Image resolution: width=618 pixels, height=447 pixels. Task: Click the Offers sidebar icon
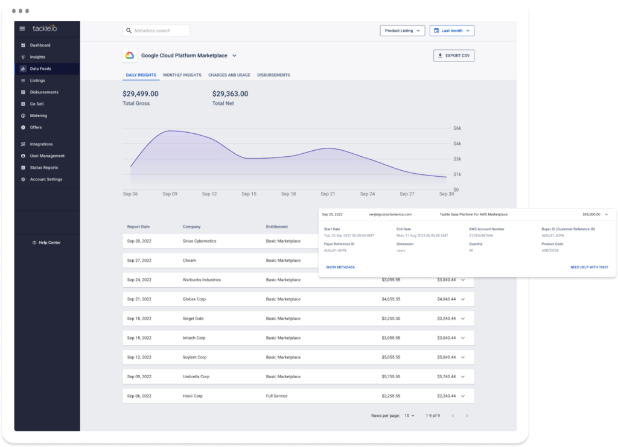(x=23, y=128)
